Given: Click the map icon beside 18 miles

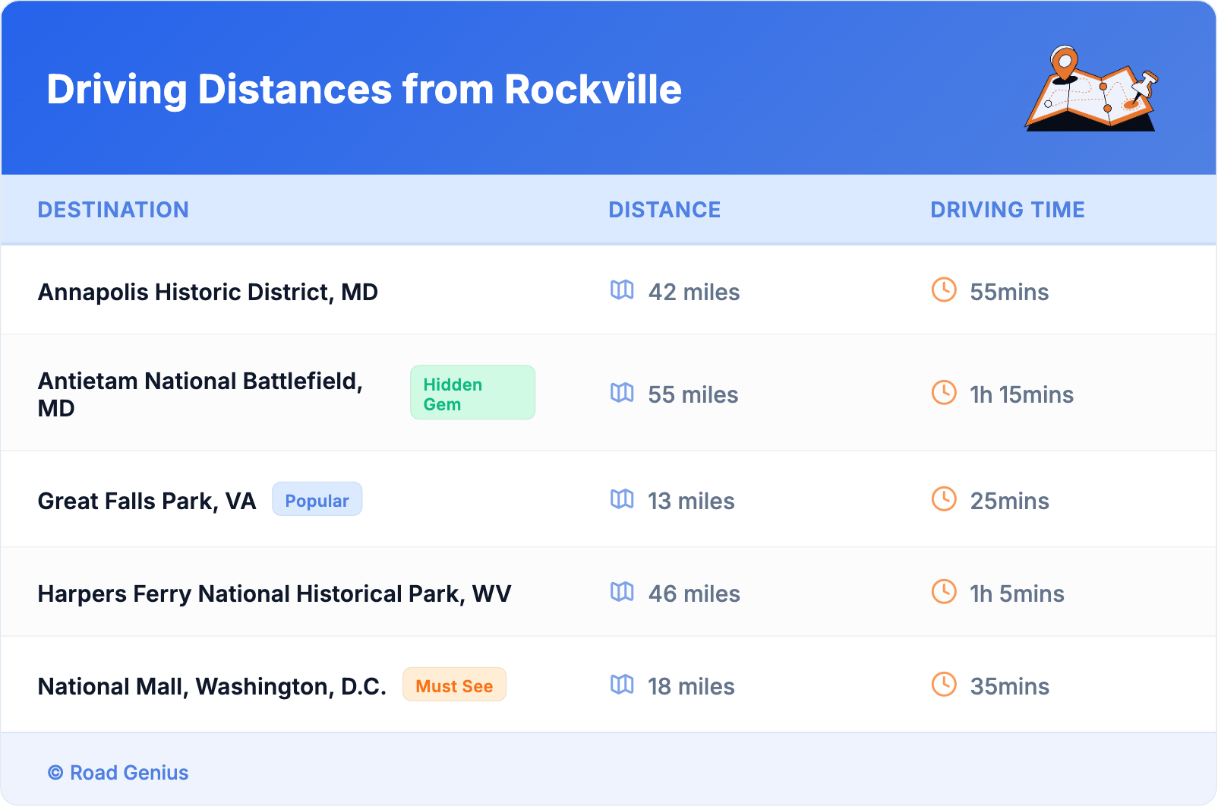Looking at the screenshot, I should click(622, 685).
